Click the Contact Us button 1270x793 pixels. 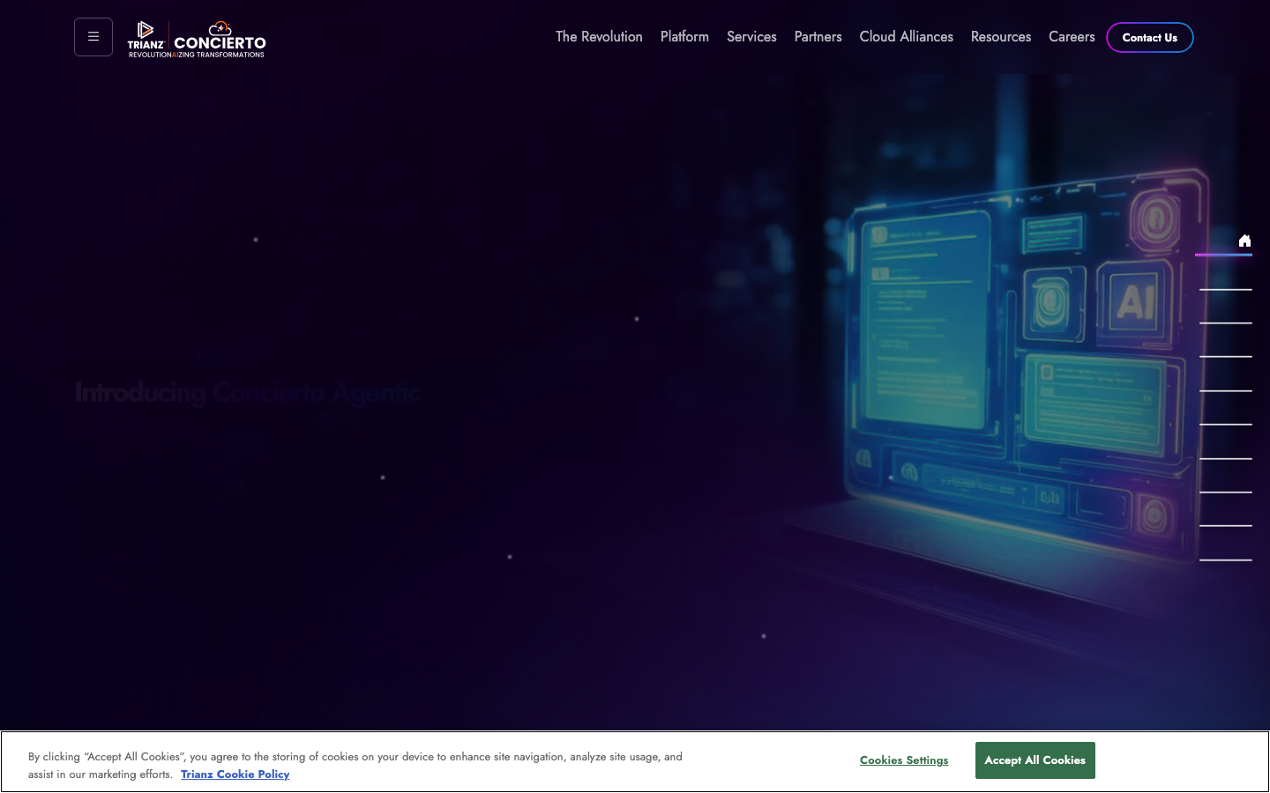pyautogui.click(x=1150, y=38)
